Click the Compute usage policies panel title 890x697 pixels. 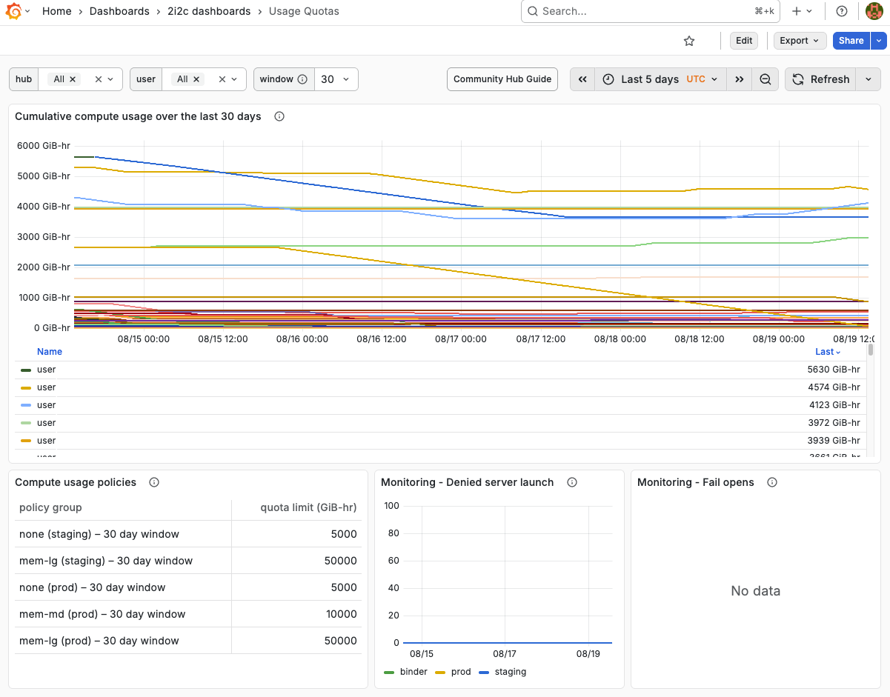click(x=76, y=482)
